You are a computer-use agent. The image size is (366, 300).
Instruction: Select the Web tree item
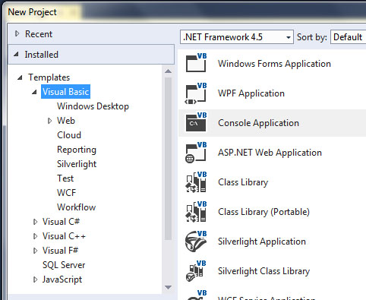66,121
